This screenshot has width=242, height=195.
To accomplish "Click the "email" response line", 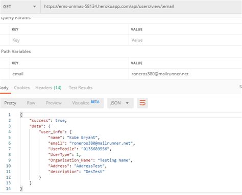I will pos(91,143).
